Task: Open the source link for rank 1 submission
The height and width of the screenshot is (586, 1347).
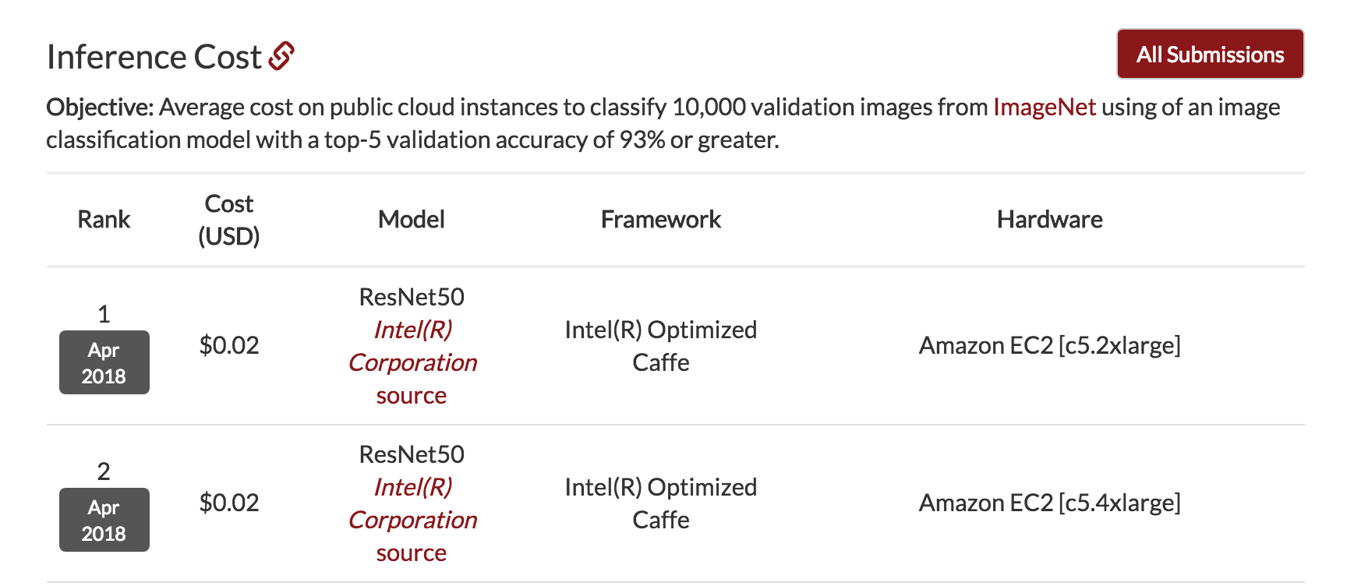Action: coord(412,396)
